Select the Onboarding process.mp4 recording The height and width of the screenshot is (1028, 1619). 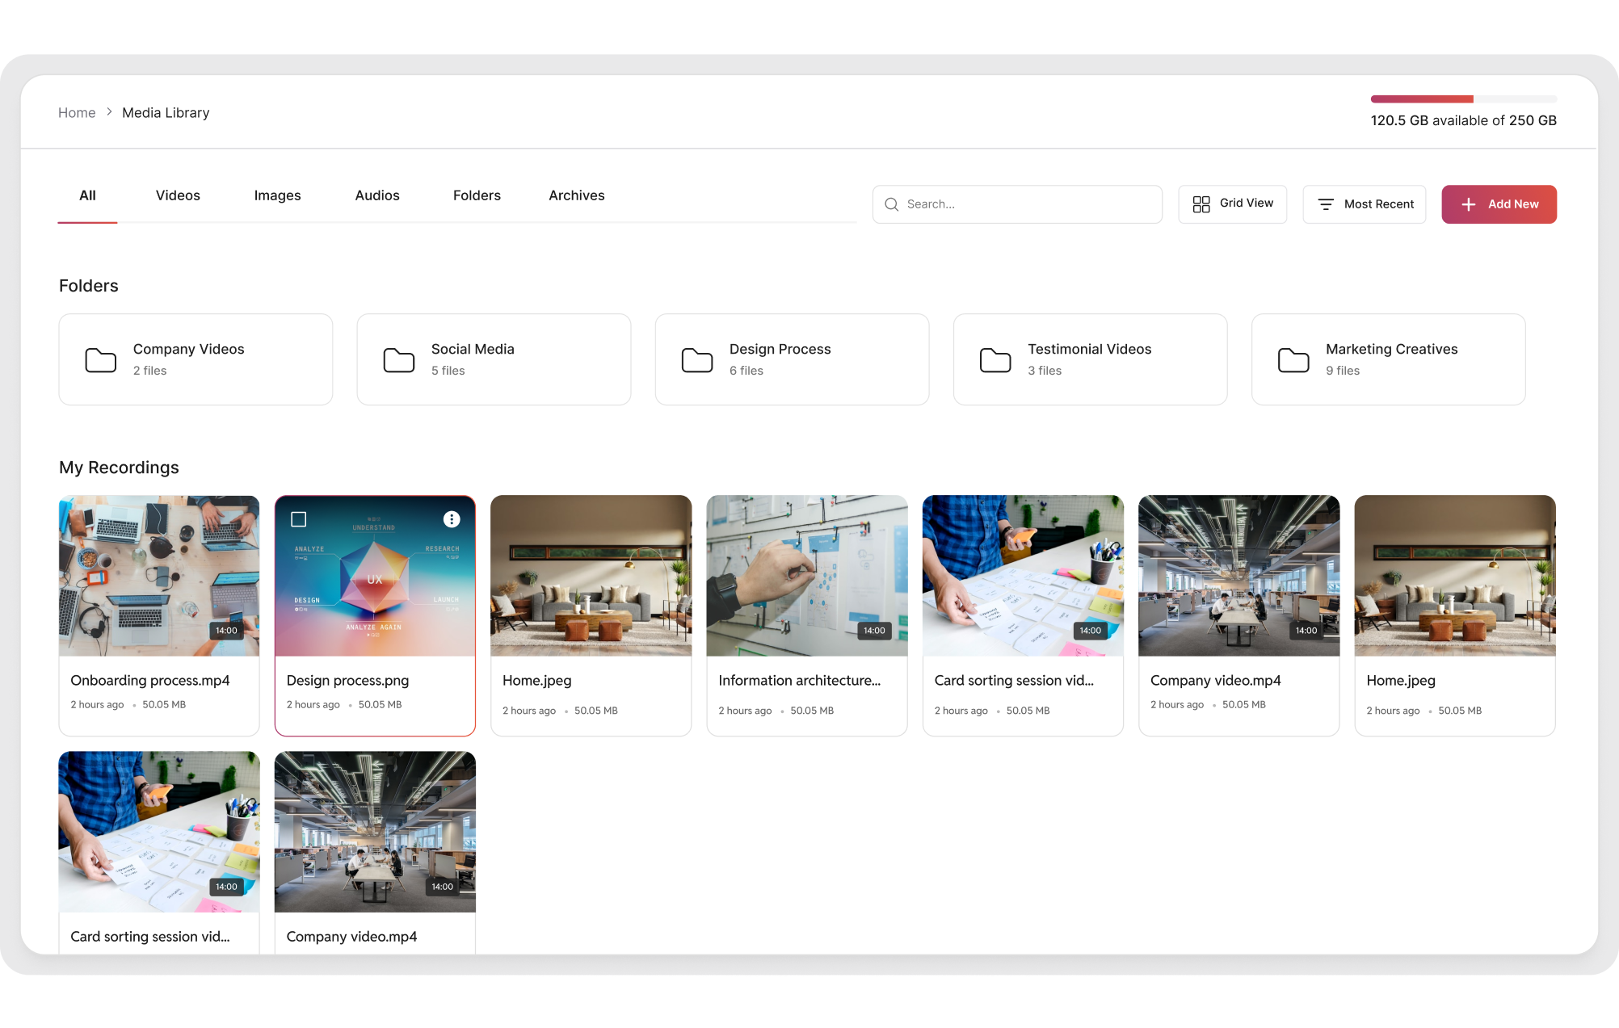[158, 576]
